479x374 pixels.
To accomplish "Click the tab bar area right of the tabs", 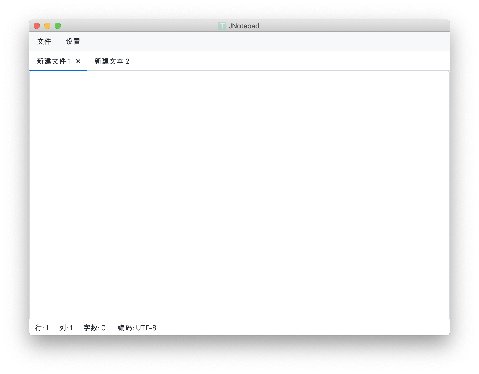I will click(263, 61).
